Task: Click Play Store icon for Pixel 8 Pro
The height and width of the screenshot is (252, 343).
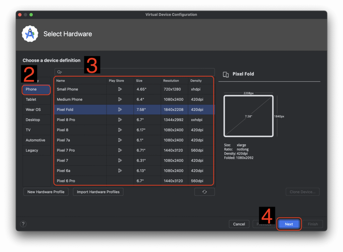Action: 120,120
